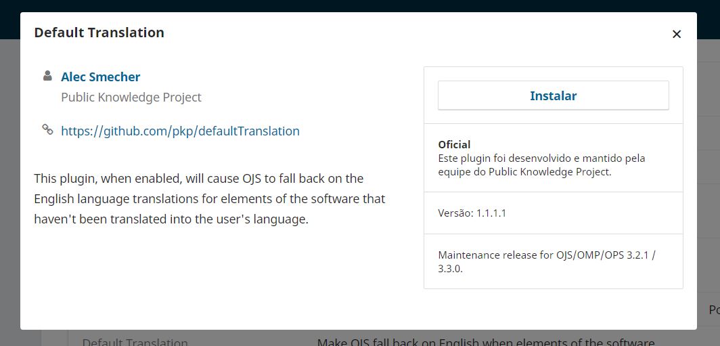This screenshot has height=346, width=720.
Task: Close the Default Translation dialog
Action: pos(677,34)
